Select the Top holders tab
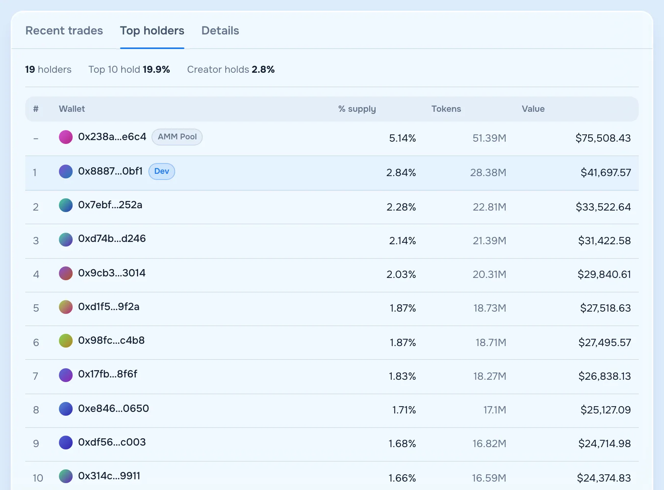664x490 pixels. 152,31
